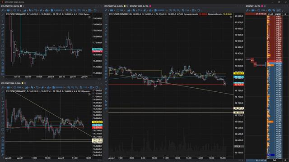Close BTC/USDT 1D tab

point(23,6)
